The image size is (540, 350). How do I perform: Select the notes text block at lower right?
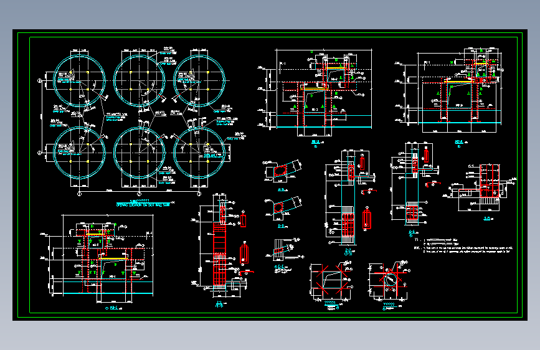[x=463, y=245]
